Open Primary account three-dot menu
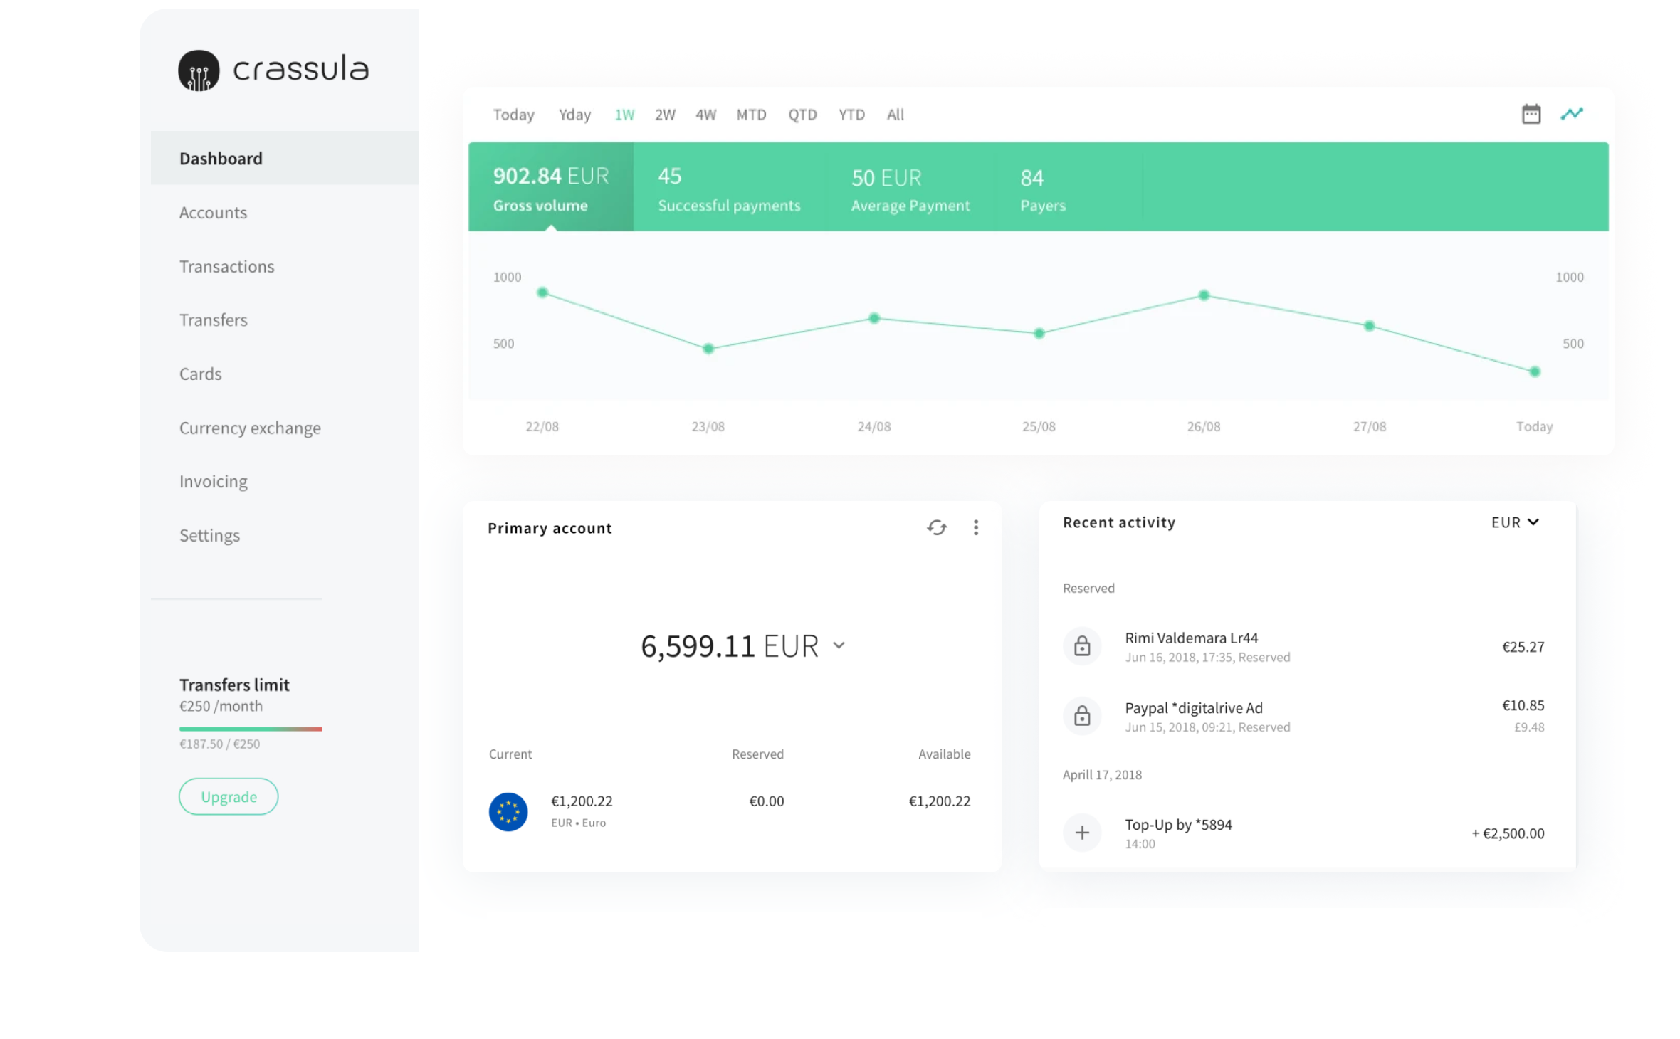 [976, 527]
